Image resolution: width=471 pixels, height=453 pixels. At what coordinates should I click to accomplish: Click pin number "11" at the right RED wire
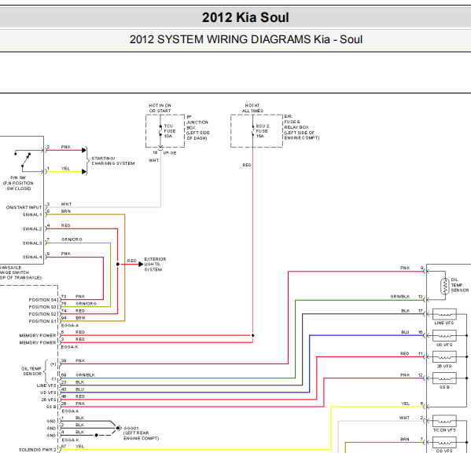421,353
